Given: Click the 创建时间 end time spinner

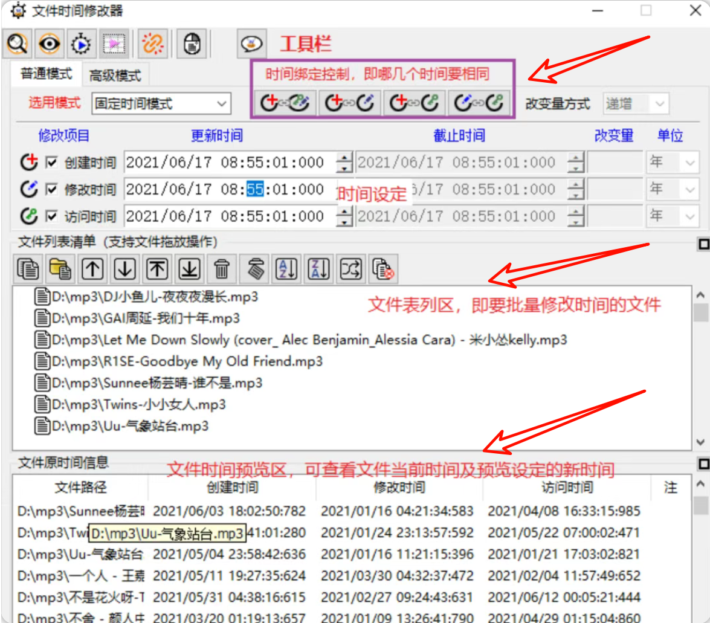Looking at the screenshot, I should coord(576,162).
